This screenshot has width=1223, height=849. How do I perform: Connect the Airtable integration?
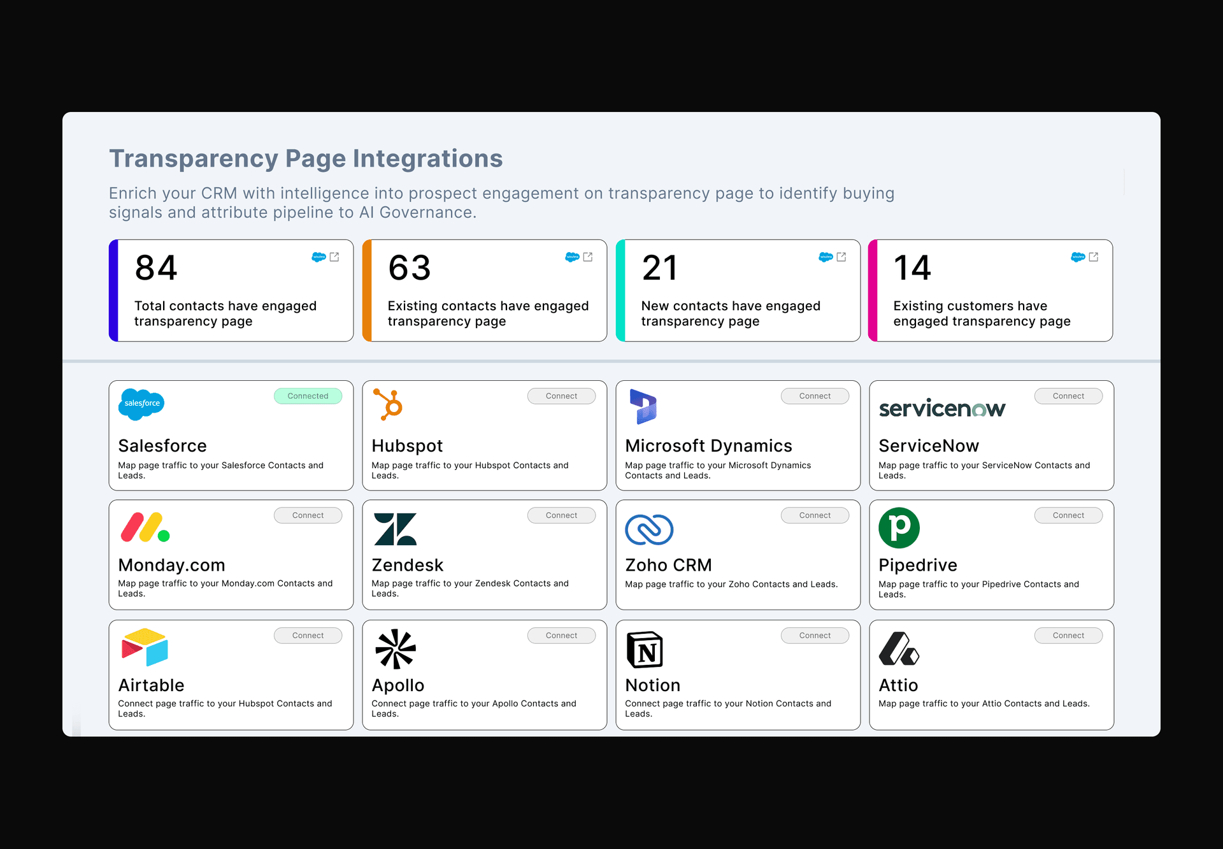click(x=308, y=636)
